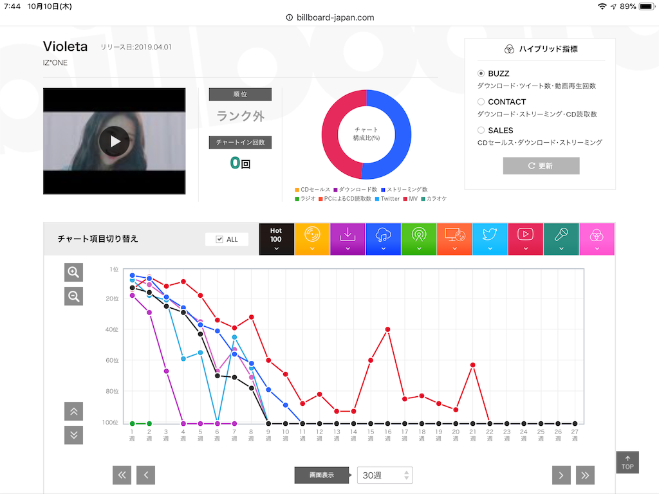Screen dimensions: 659x494
Task: Shift chart down with double down arrows
Action: click(x=73, y=435)
